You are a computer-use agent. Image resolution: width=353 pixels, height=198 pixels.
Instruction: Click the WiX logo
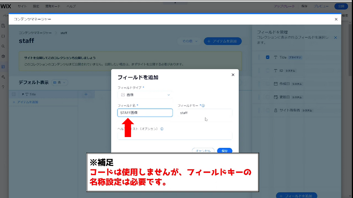[x=6, y=6]
